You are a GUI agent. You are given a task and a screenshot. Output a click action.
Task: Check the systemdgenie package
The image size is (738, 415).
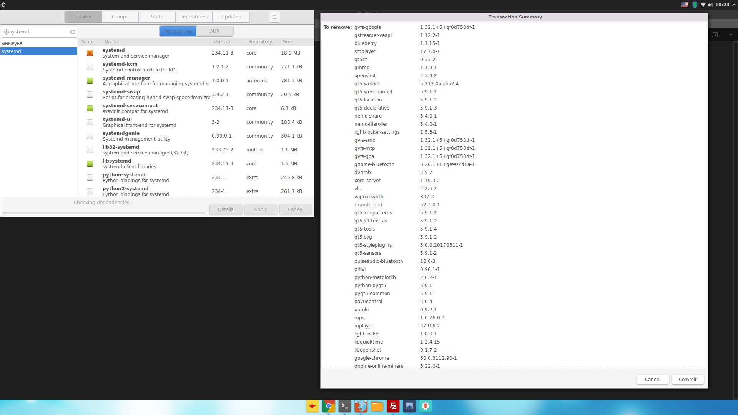pos(90,136)
